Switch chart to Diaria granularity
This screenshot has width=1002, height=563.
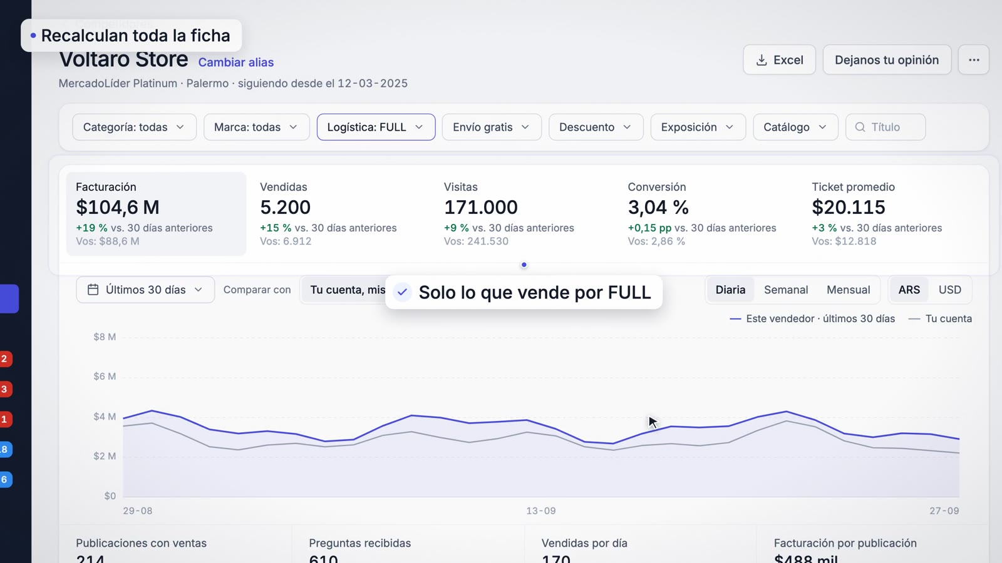point(730,290)
